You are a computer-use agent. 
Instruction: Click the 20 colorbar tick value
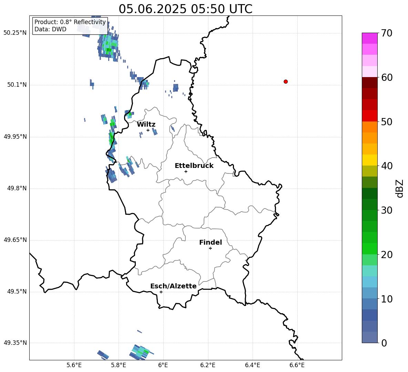(x=387, y=255)
